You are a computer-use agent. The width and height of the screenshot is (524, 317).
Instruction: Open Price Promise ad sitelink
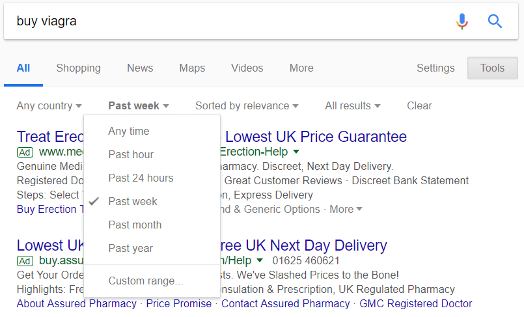[x=179, y=303]
